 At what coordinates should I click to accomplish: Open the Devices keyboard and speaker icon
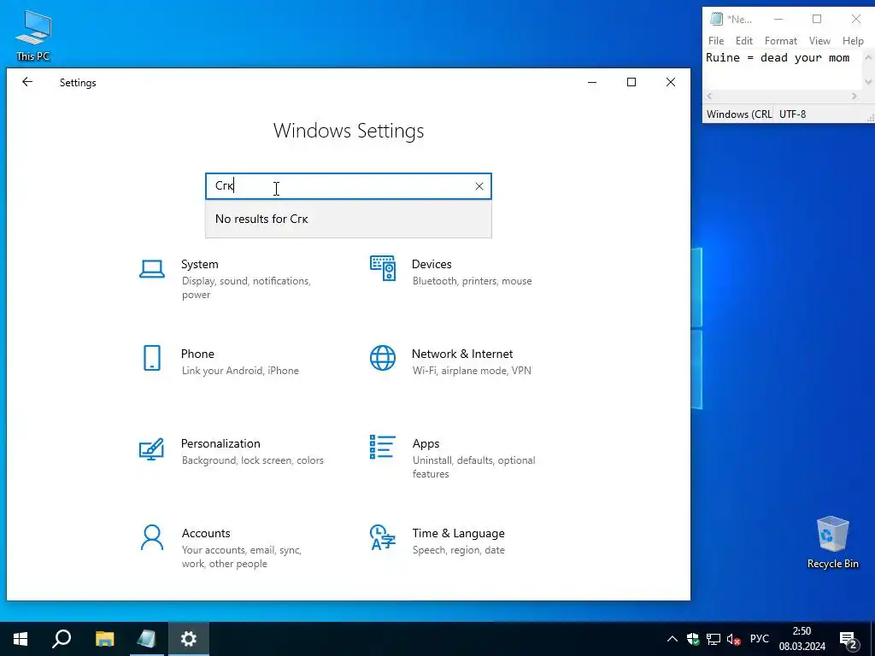[x=383, y=268]
